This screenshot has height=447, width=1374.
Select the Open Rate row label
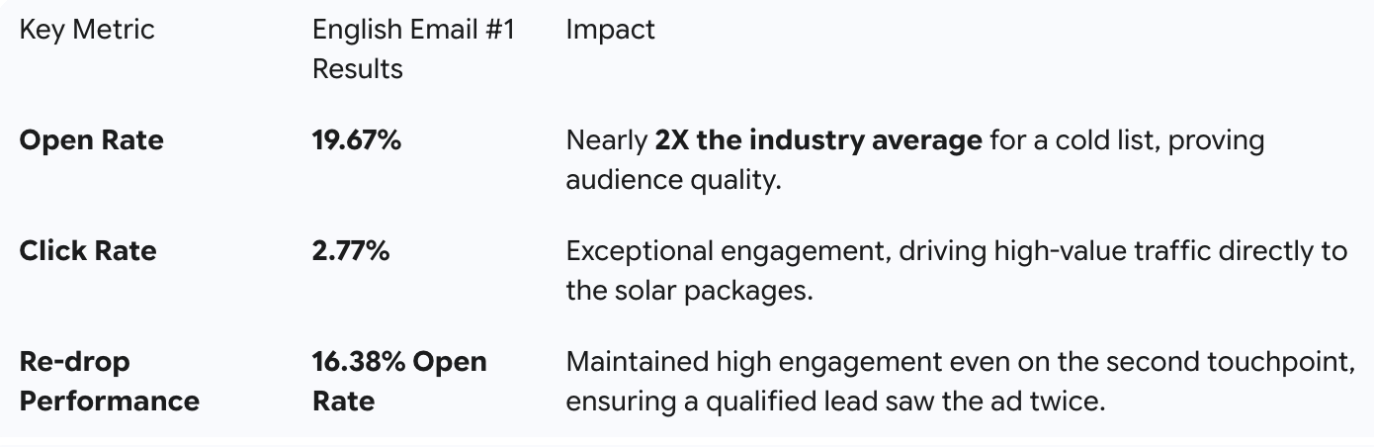[x=92, y=140]
